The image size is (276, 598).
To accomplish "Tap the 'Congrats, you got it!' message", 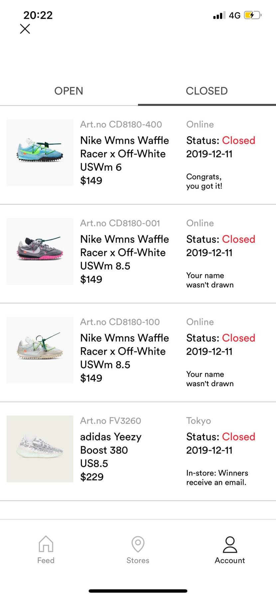I will (x=204, y=181).
